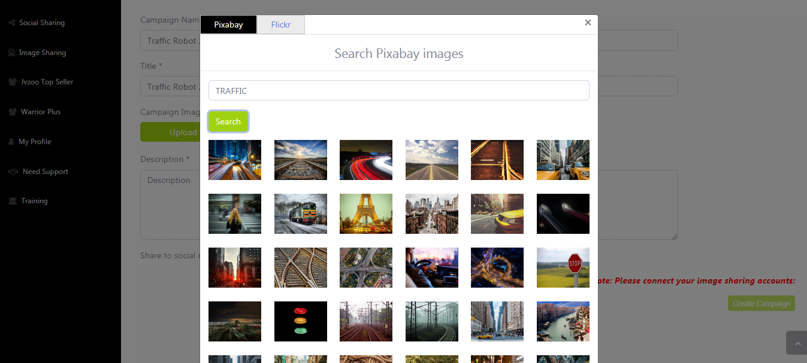Pick the daytime aerial highway interchange image
Image resolution: width=807 pixels, height=363 pixels.
[x=366, y=267]
